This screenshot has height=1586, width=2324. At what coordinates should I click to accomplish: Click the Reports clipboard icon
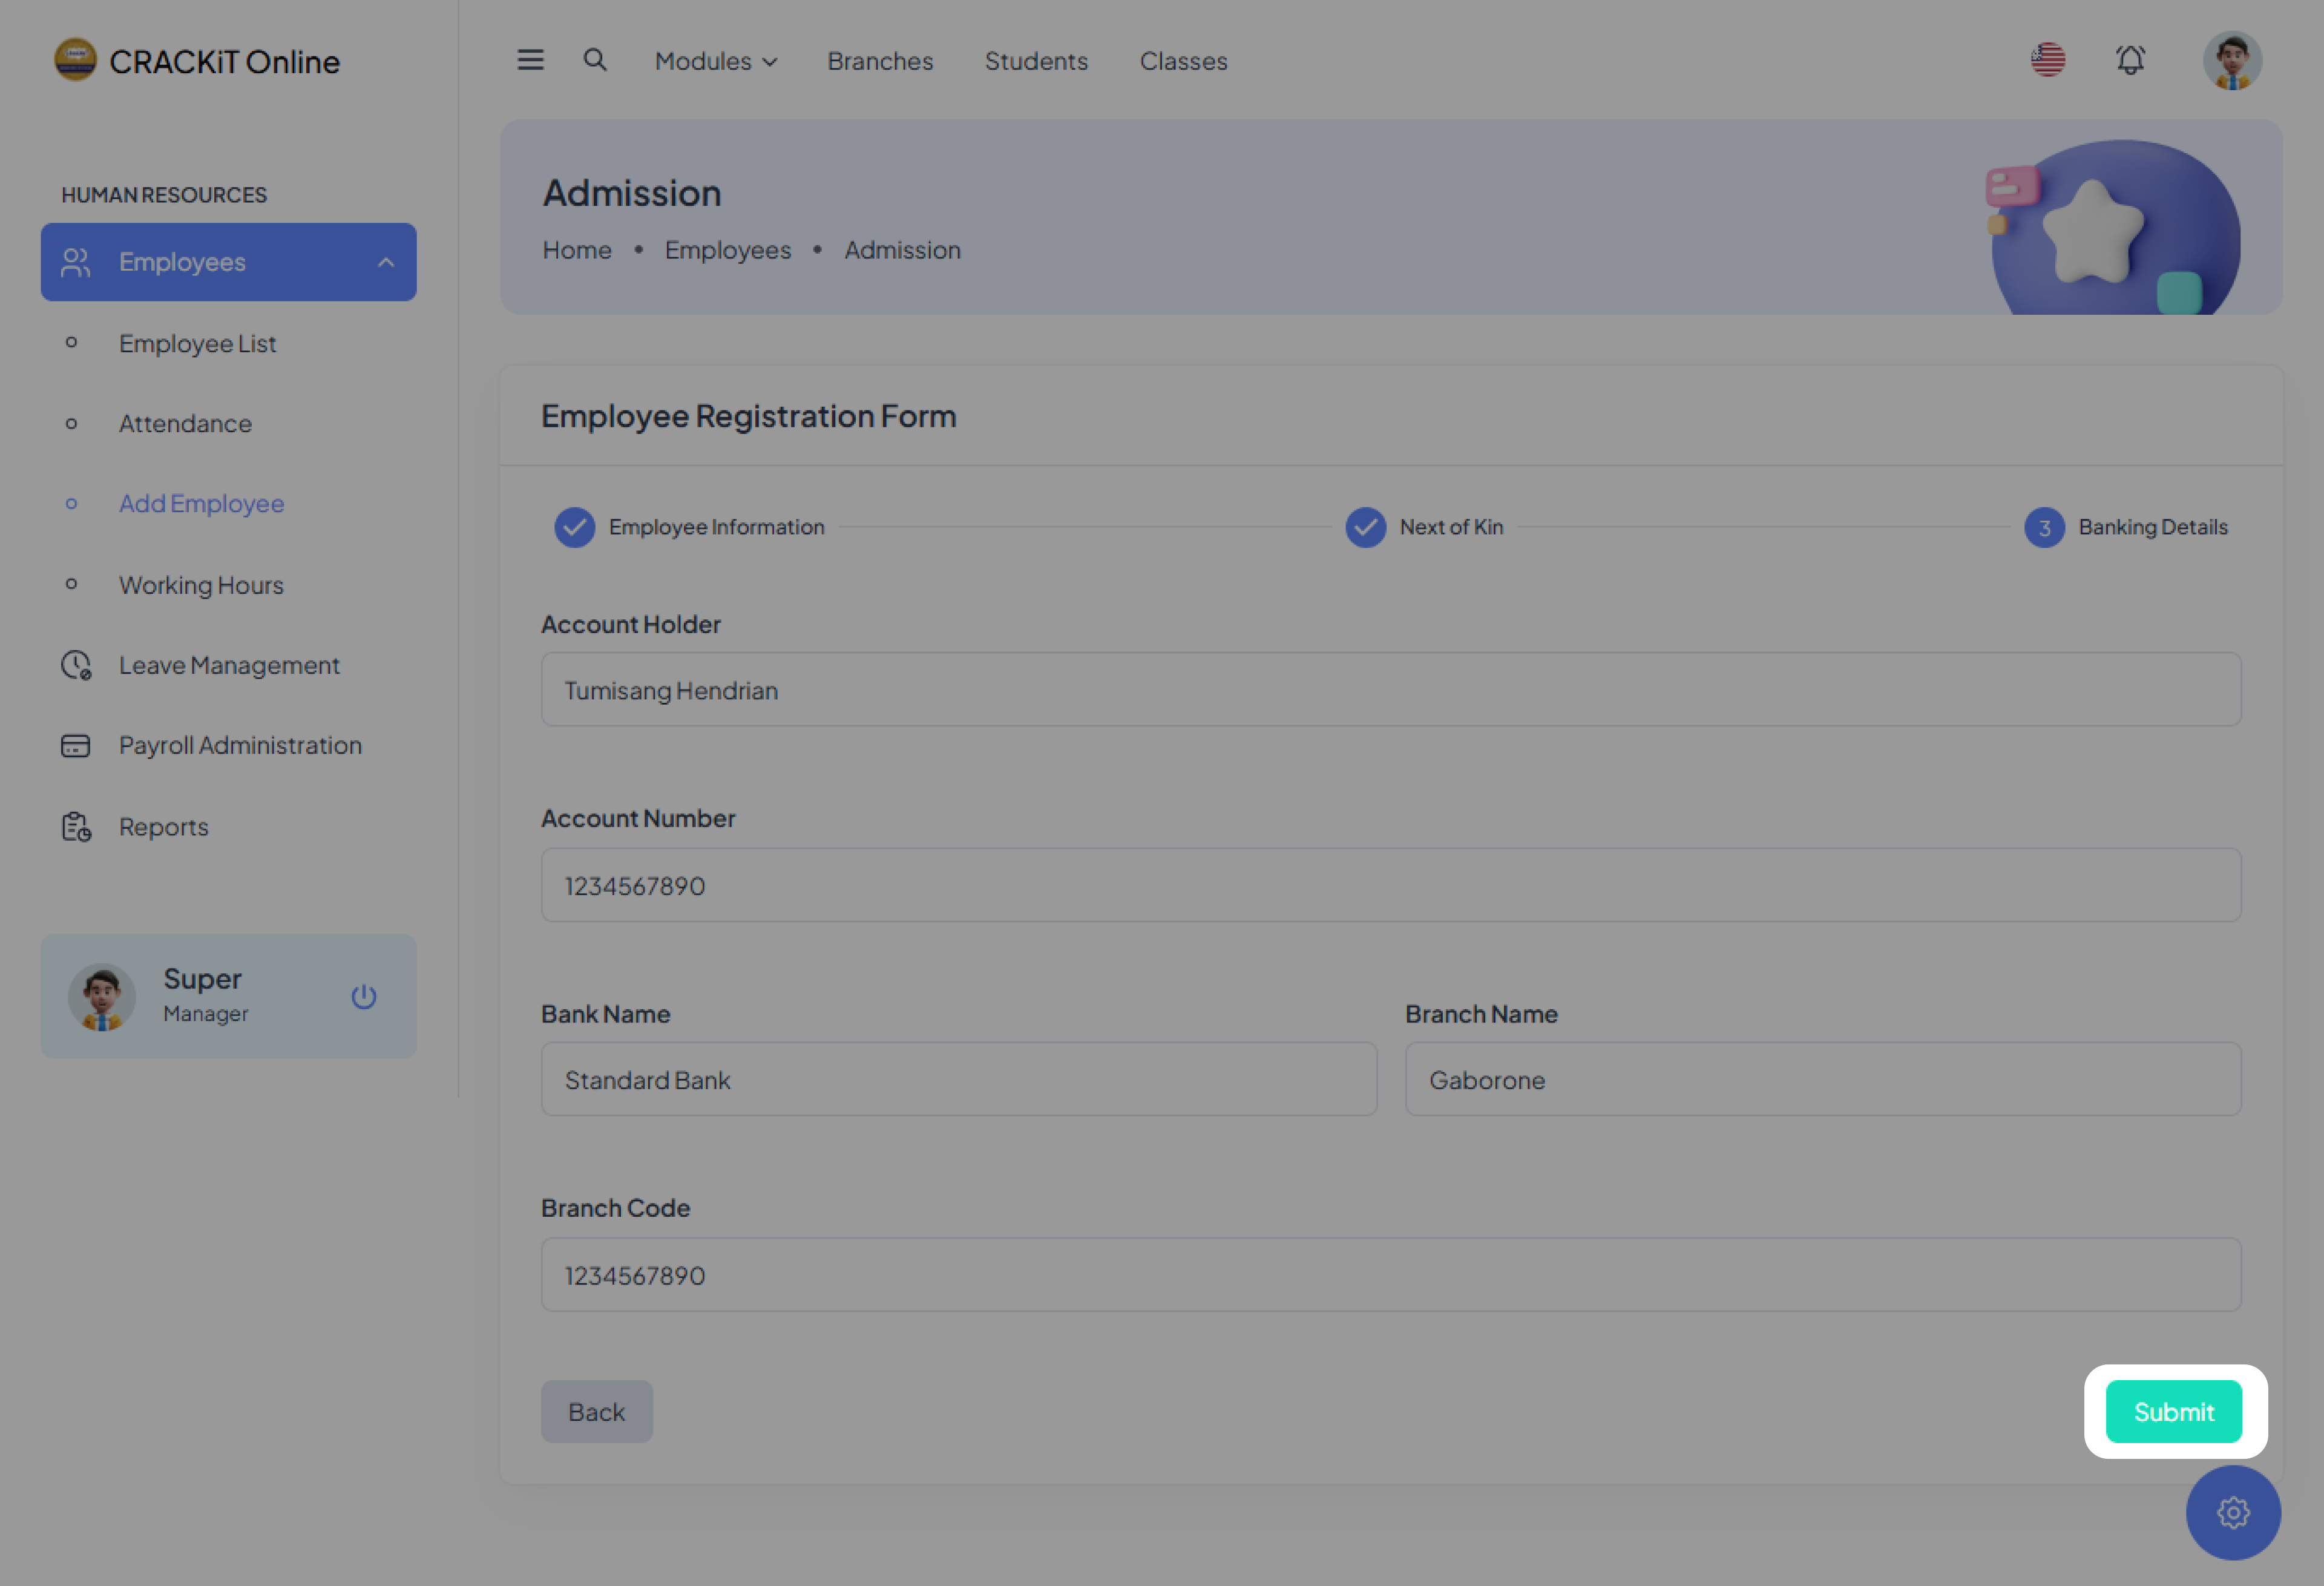click(76, 827)
